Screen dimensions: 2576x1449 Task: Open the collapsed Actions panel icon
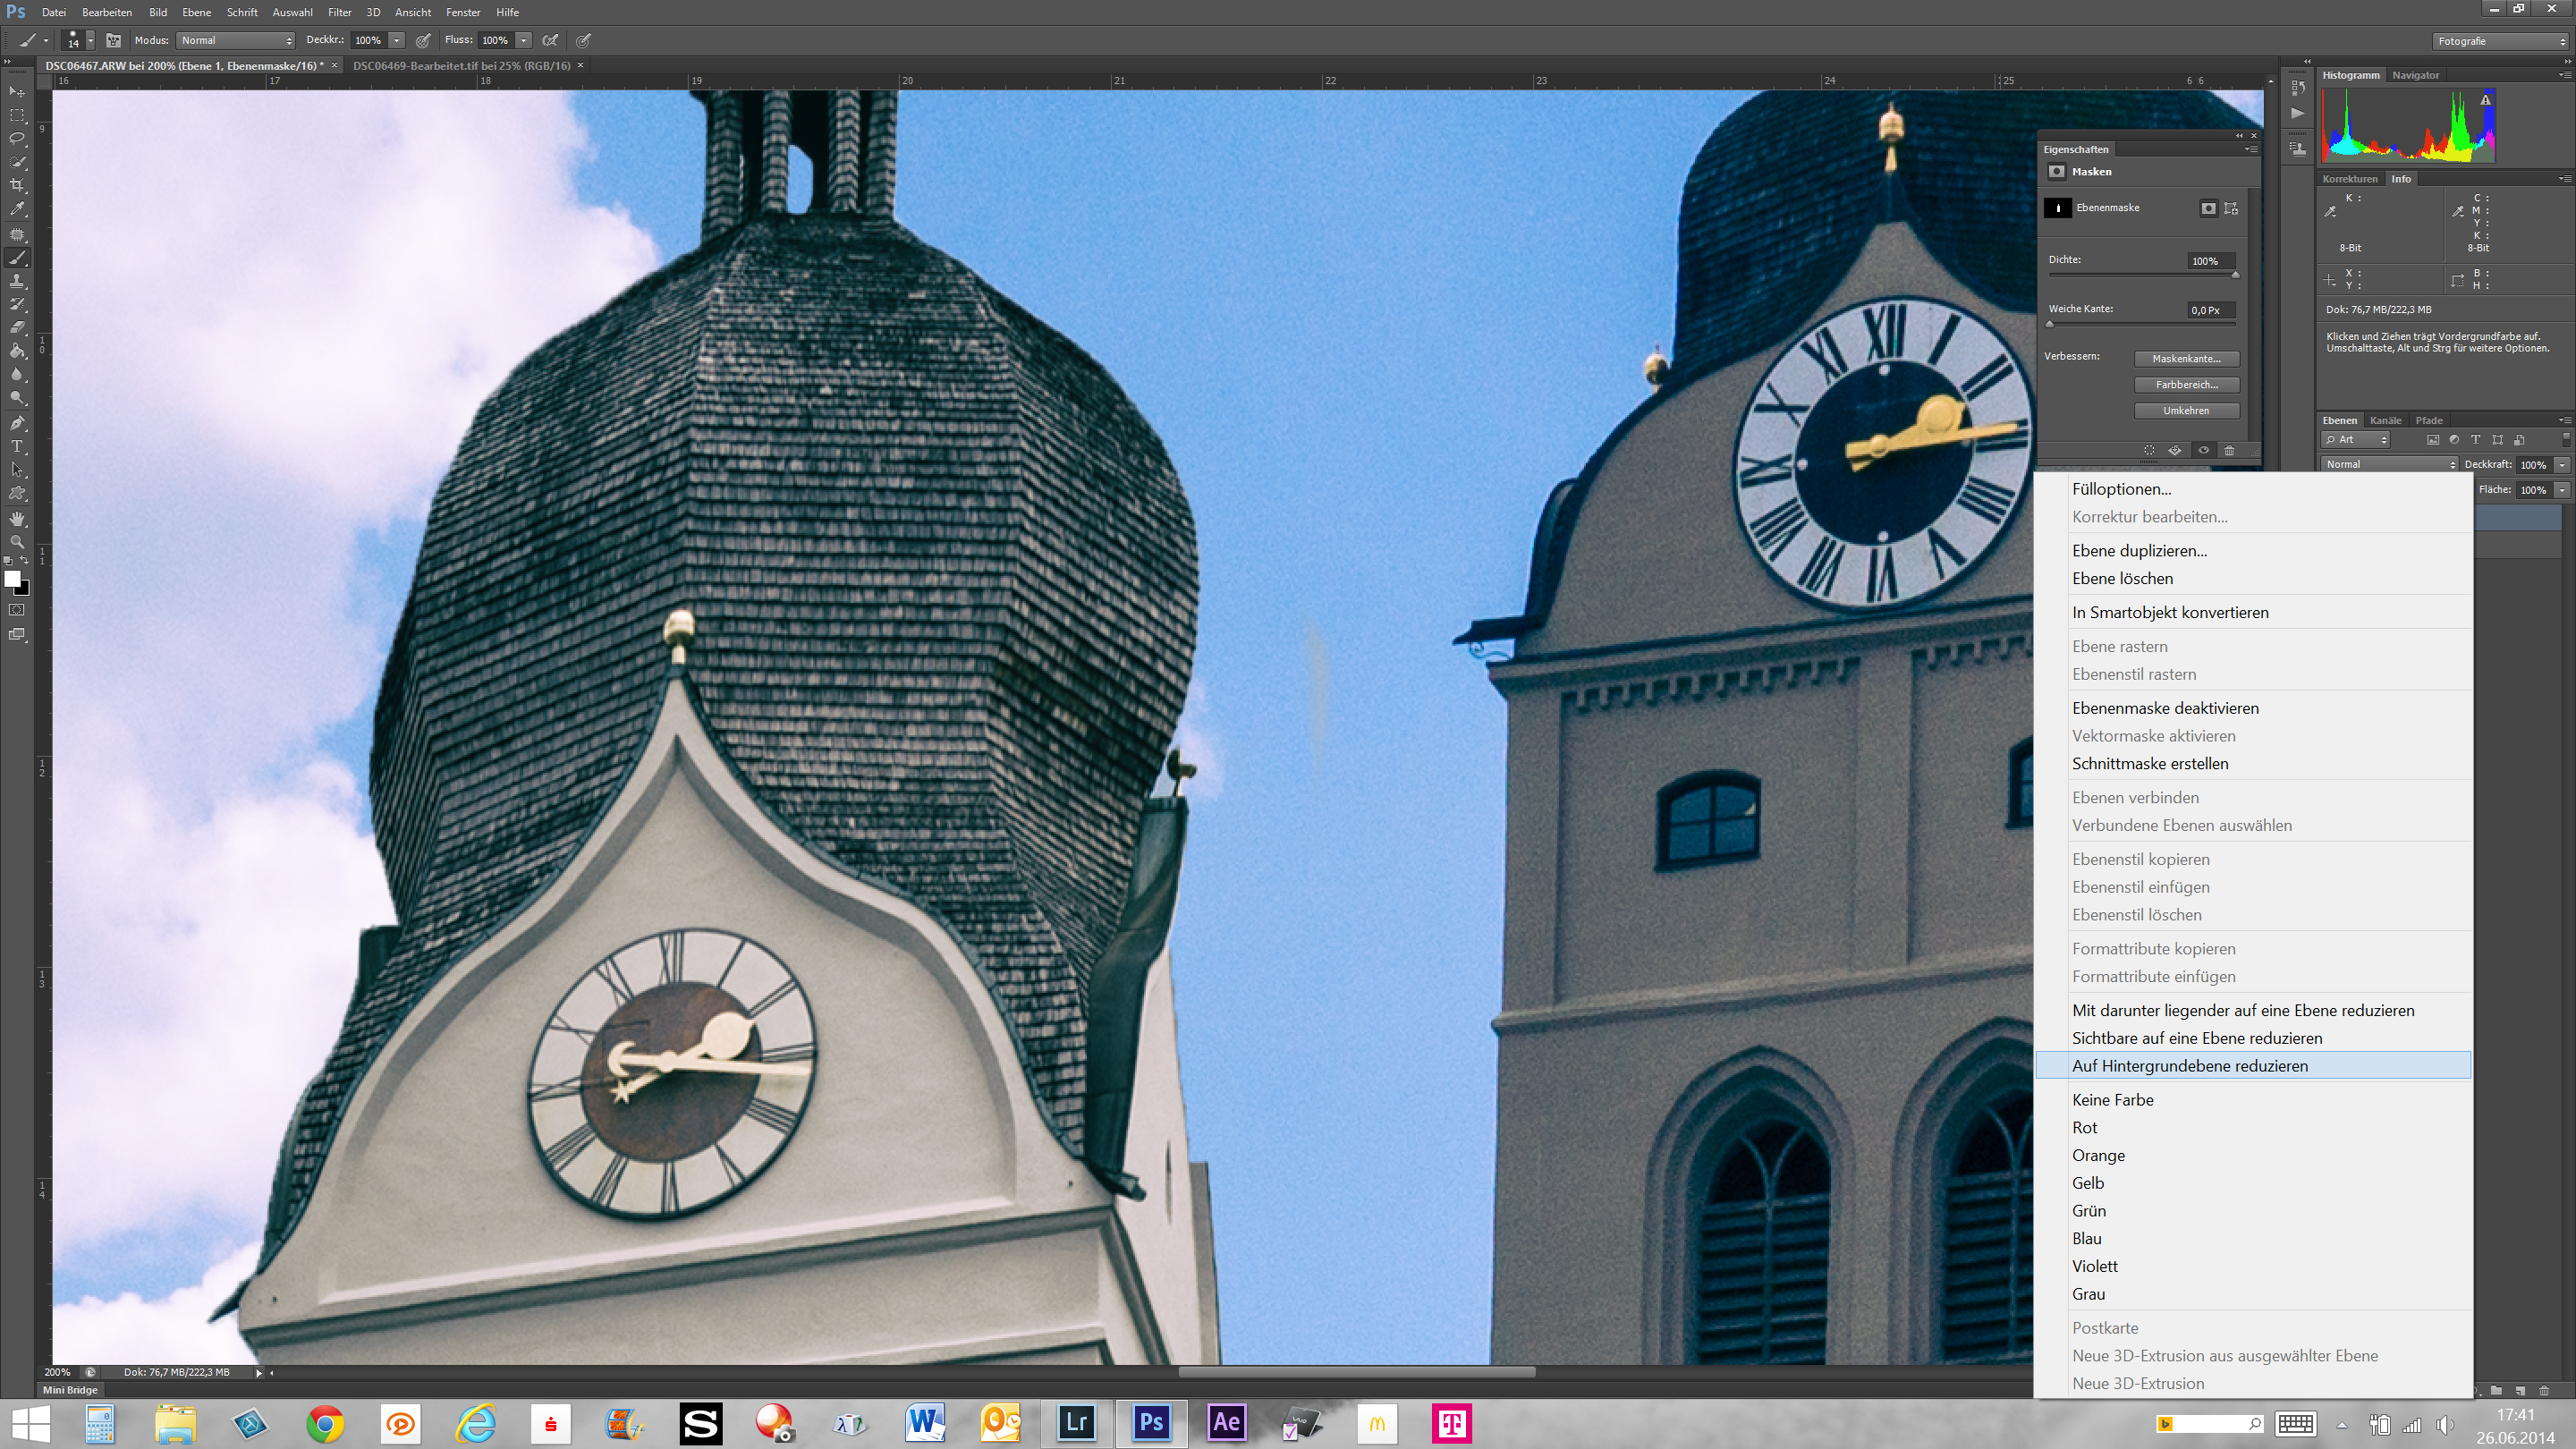coord(2298,113)
